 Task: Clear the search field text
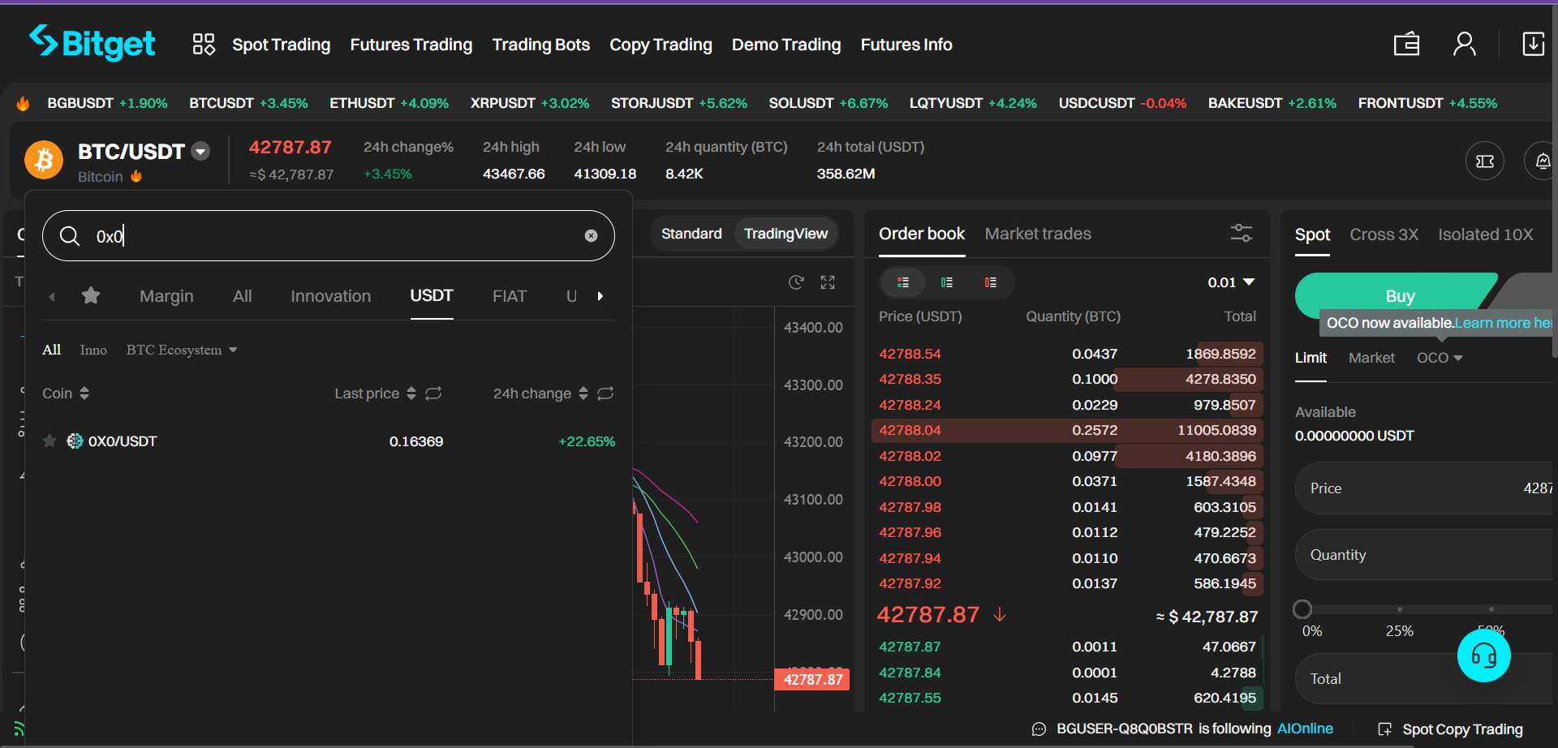tap(591, 235)
